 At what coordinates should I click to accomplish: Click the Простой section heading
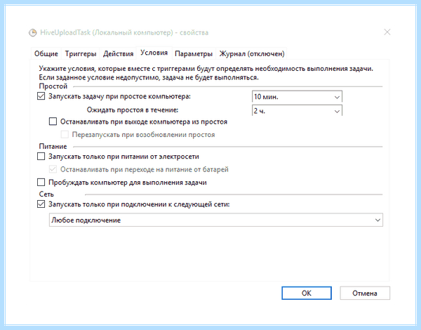click(53, 86)
